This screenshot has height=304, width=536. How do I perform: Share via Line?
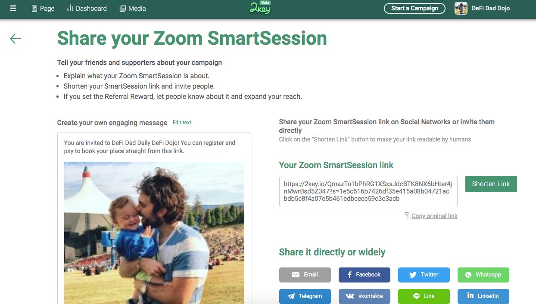424,296
